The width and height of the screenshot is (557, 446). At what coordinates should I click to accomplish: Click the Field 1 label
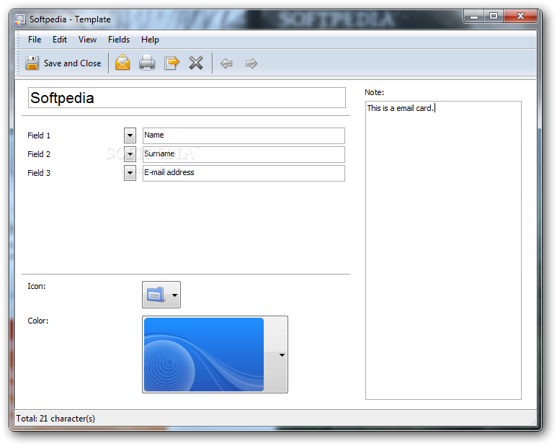click(x=39, y=135)
